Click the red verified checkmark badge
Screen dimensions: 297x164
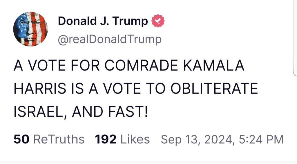[158, 21]
